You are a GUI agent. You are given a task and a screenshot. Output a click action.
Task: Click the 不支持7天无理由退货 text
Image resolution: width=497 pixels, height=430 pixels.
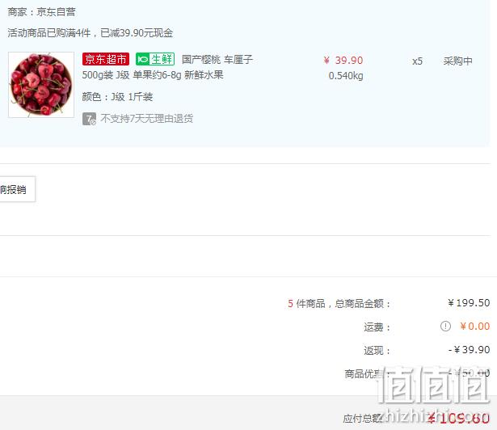147,119
